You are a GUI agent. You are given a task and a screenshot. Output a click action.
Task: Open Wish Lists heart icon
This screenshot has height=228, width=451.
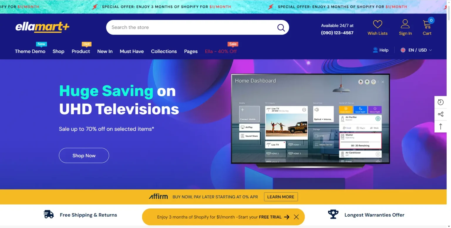click(x=378, y=24)
